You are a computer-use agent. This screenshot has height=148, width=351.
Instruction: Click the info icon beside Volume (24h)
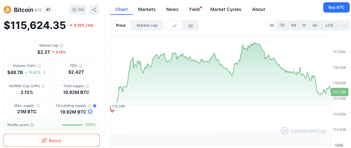pos(39,66)
